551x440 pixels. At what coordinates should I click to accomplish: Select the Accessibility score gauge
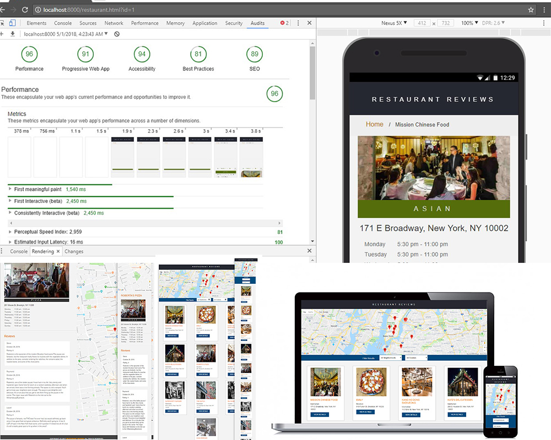[x=142, y=54]
